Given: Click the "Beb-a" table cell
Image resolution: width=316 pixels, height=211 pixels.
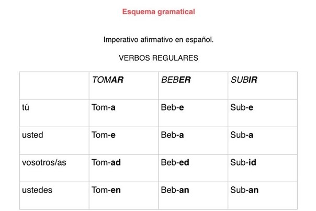Looking at the screenshot, I should 173,135.
